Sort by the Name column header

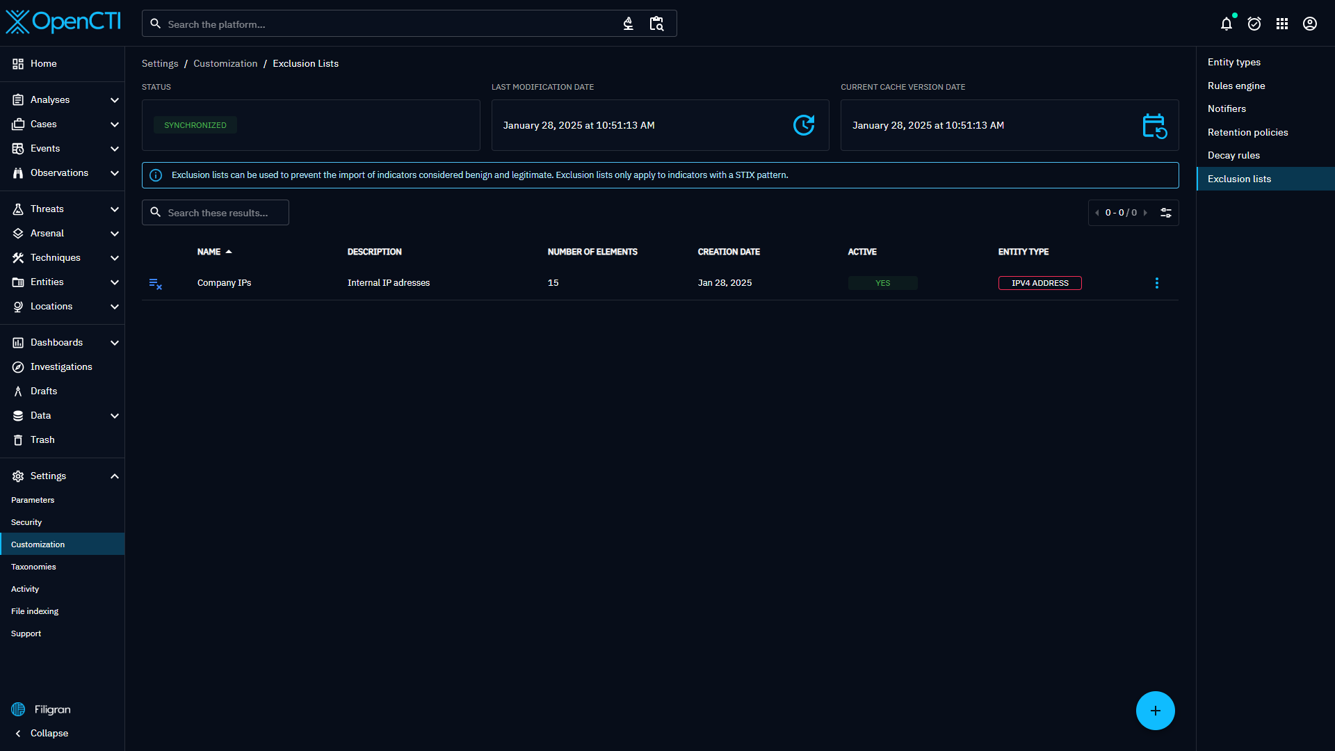tap(209, 252)
